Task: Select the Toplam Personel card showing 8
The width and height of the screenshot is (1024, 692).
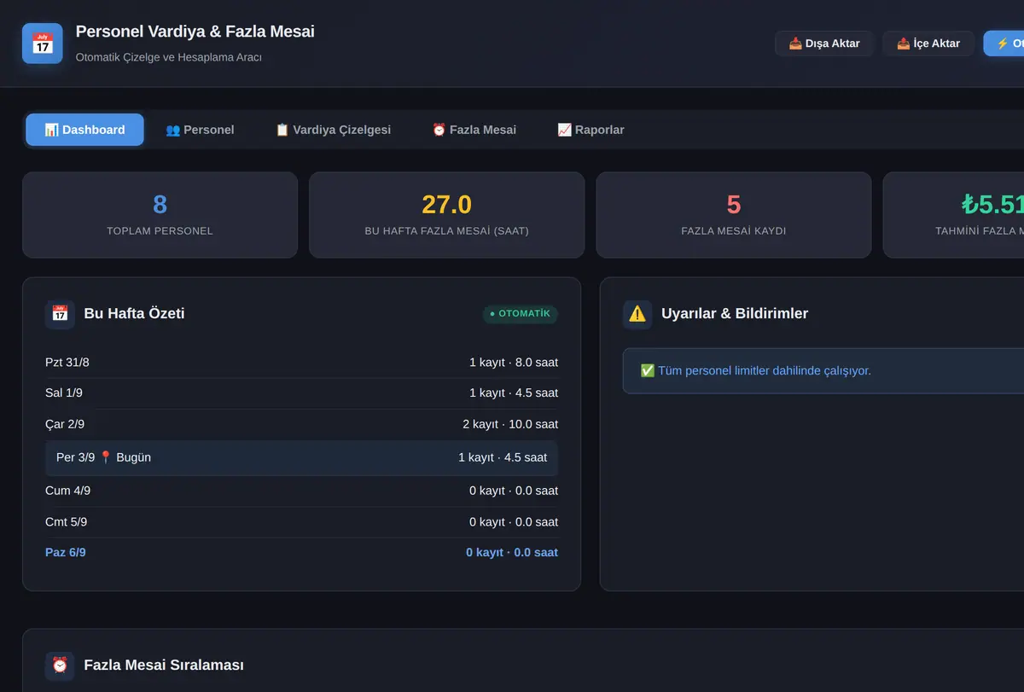Action: tap(160, 215)
